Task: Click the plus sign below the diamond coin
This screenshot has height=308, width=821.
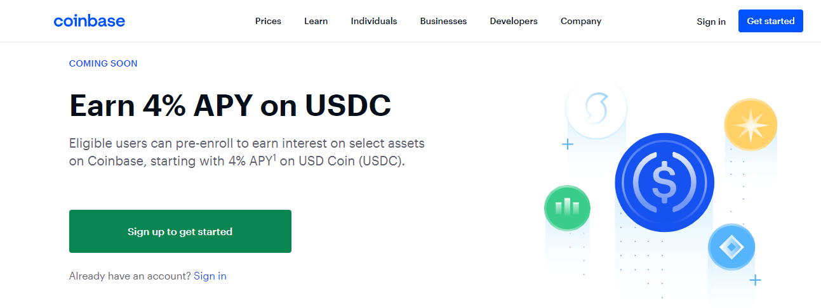Action: pos(755,280)
